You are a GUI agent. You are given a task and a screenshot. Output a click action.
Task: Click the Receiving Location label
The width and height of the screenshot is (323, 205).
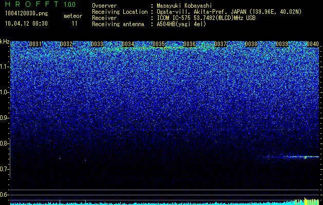point(120,12)
